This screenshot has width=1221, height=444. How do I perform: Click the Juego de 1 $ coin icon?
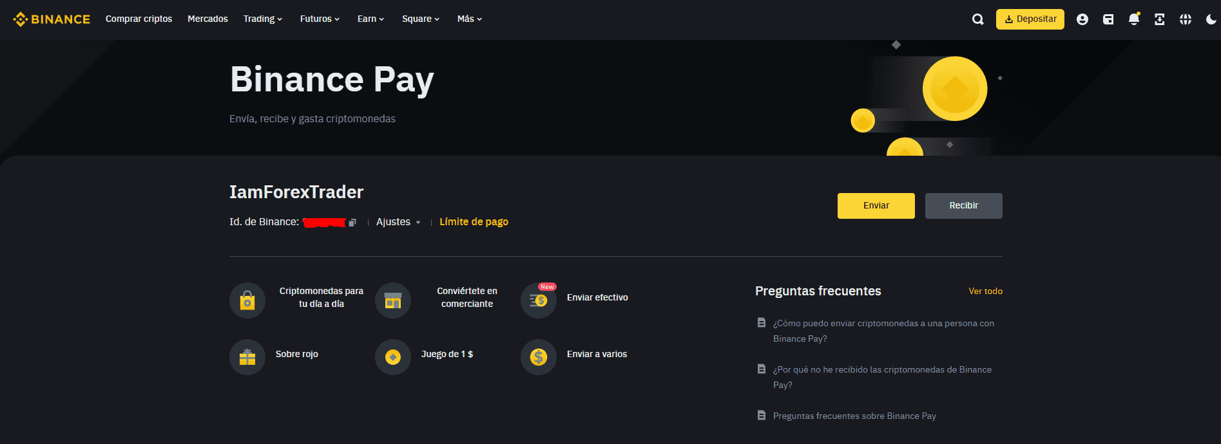[x=393, y=357]
